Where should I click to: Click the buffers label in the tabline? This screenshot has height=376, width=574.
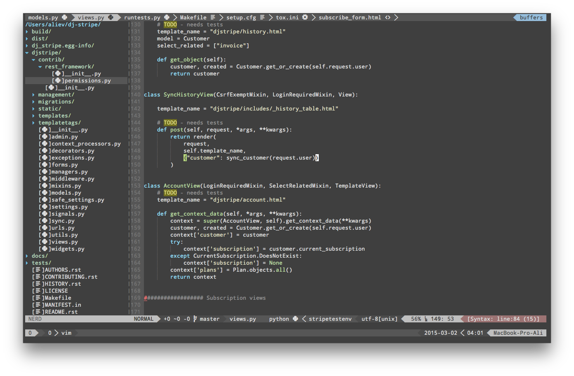tap(532, 17)
